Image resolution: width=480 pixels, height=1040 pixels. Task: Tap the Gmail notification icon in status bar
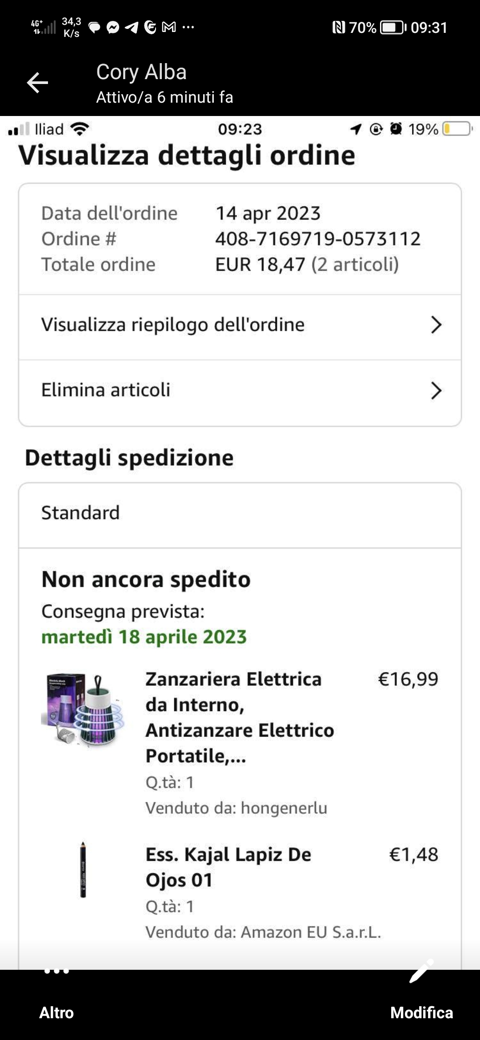click(x=169, y=28)
